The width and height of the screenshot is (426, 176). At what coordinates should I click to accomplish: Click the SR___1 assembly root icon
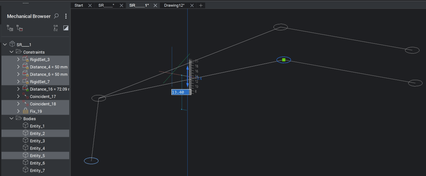(x=12, y=44)
